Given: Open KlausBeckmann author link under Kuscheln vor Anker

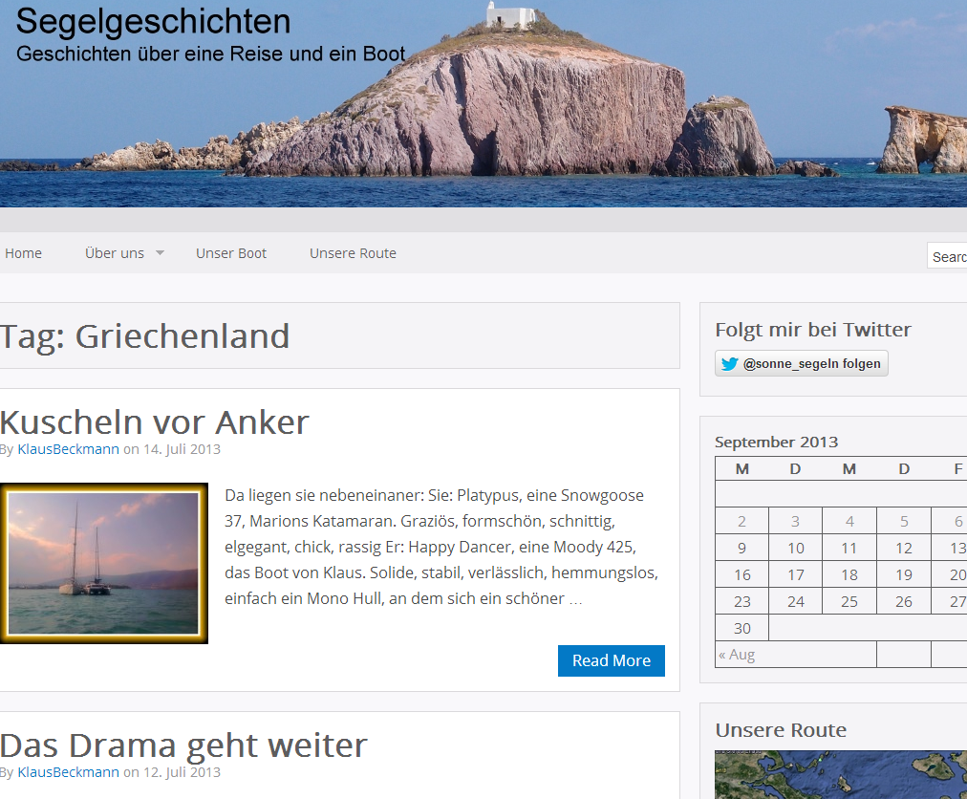Looking at the screenshot, I should point(69,449).
